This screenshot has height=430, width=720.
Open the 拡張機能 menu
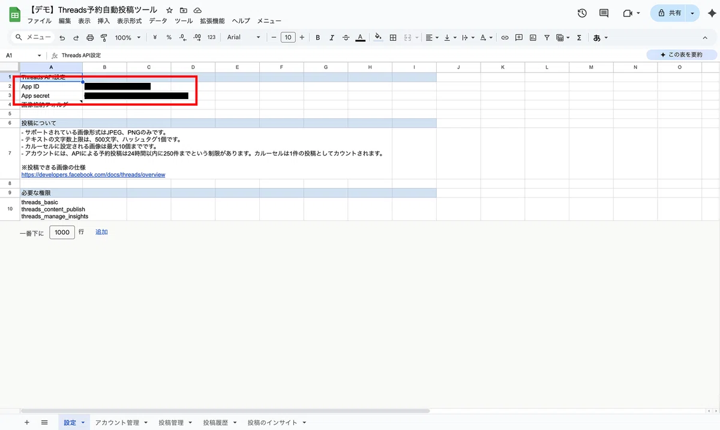pos(212,21)
